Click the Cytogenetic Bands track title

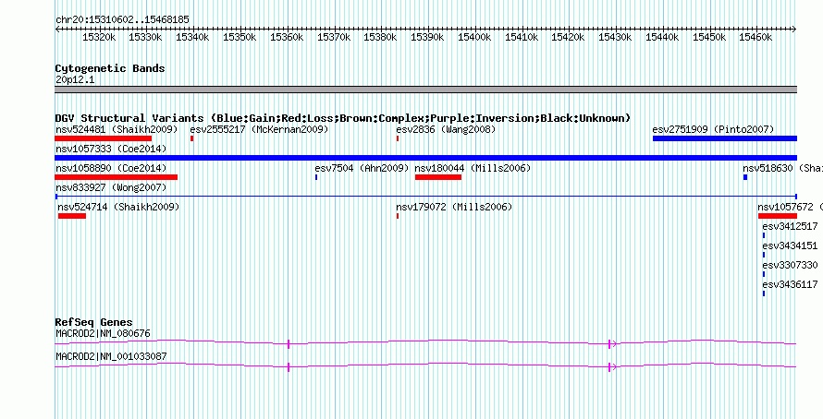click(110, 68)
